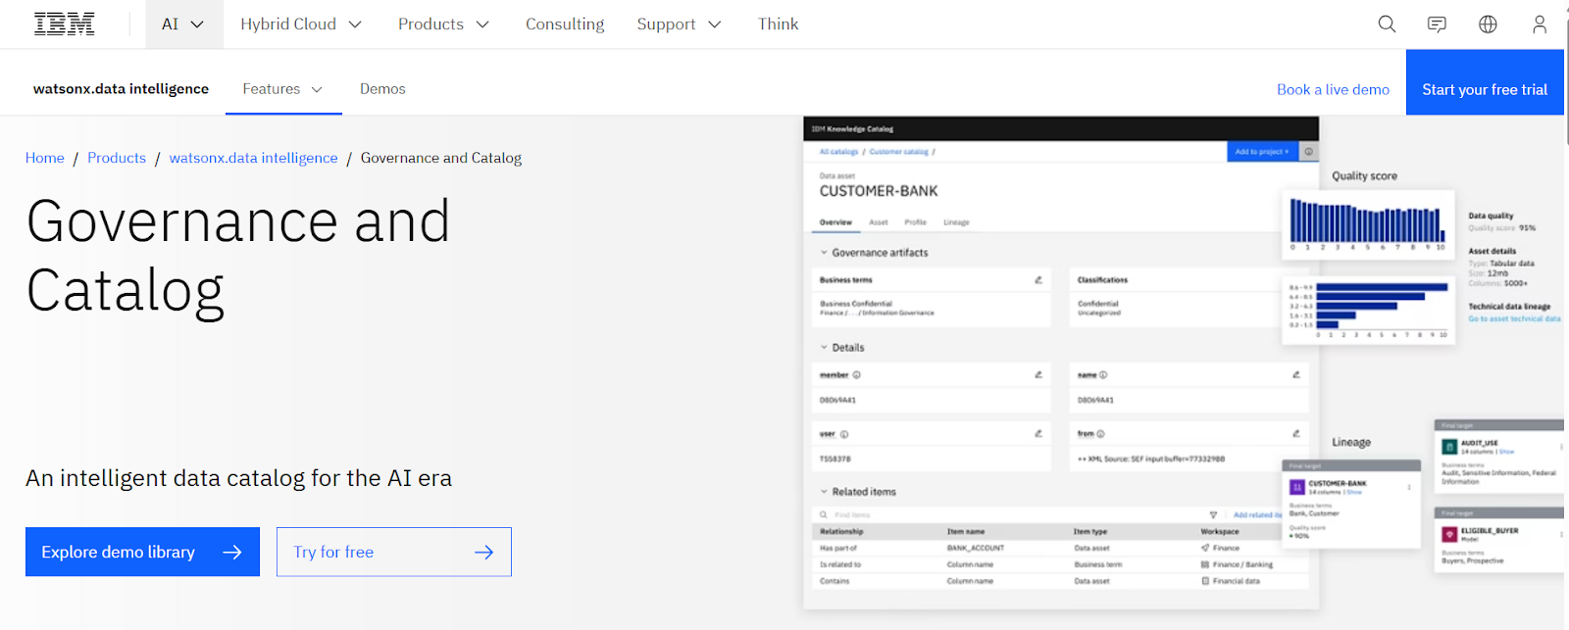Click edit pencil on member field

1038,375
